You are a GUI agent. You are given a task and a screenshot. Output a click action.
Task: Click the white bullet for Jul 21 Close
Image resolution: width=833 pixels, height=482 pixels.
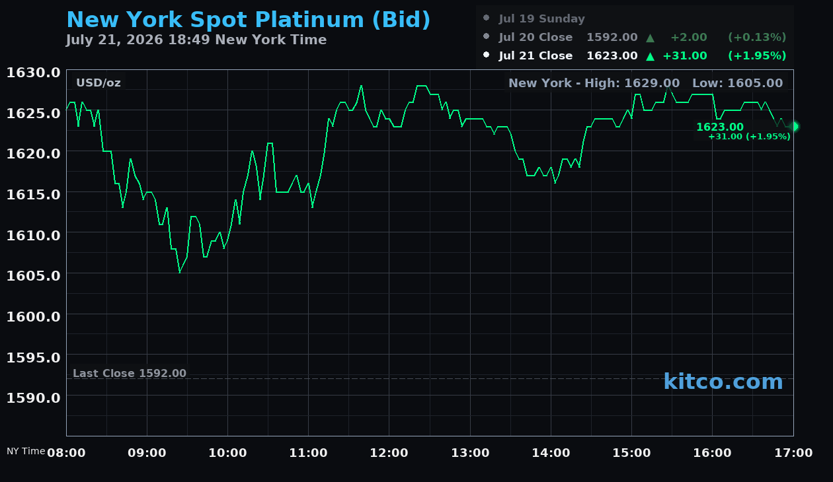(x=487, y=55)
